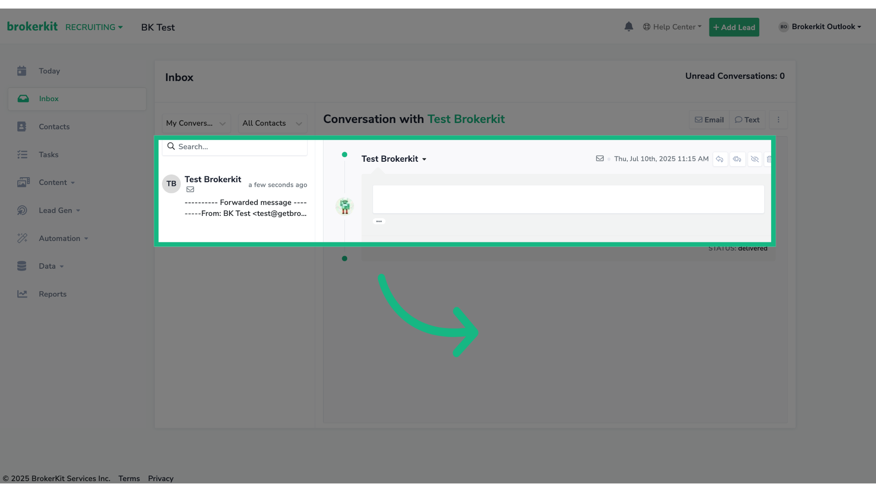Go to Contacts in the sidebar
Image resolution: width=876 pixels, height=492 pixels.
tap(54, 127)
